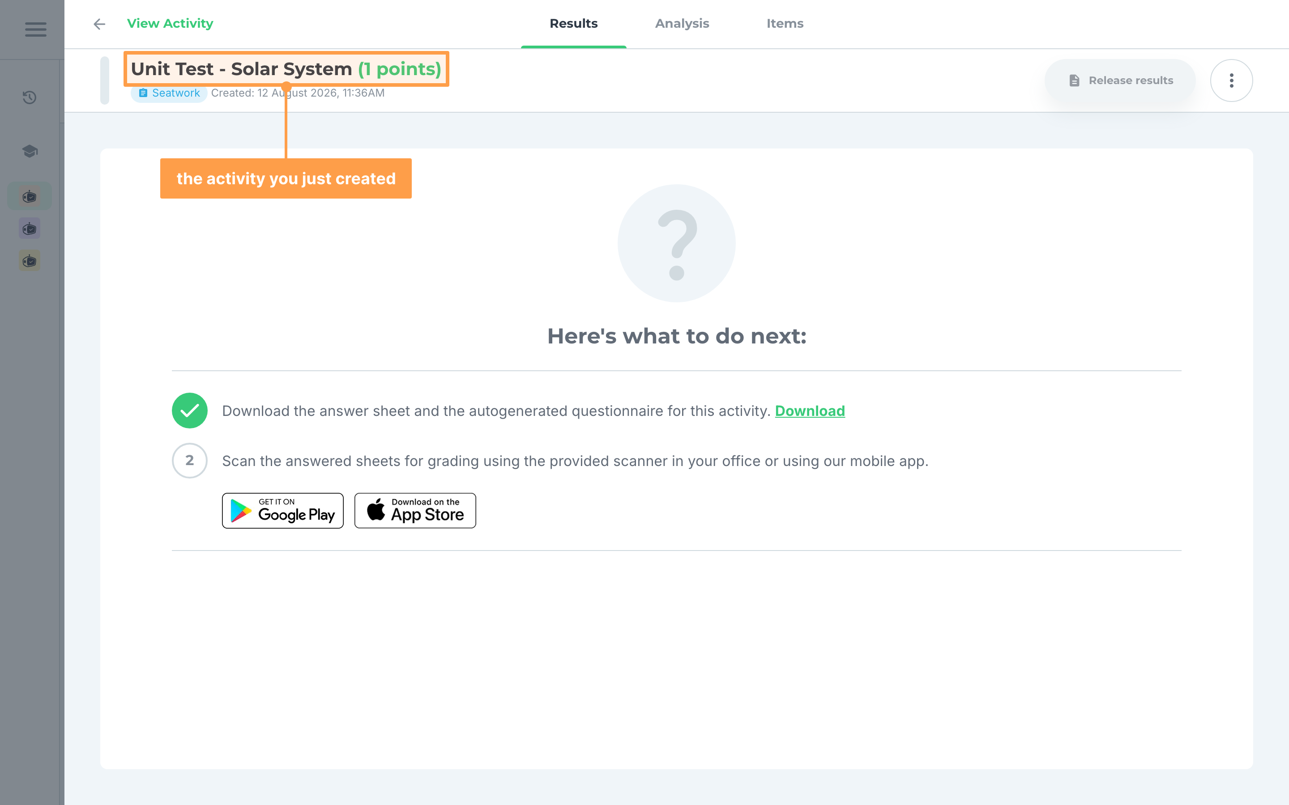Switch to the Analysis tab
Image resolution: width=1289 pixels, height=805 pixels.
(x=682, y=23)
